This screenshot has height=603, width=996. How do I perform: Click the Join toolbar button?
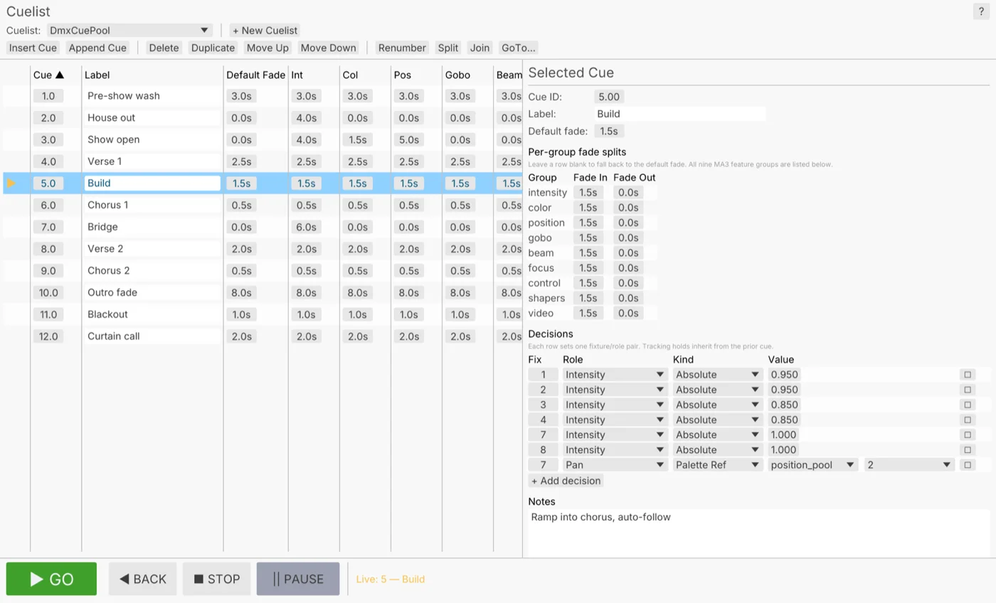[480, 48]
